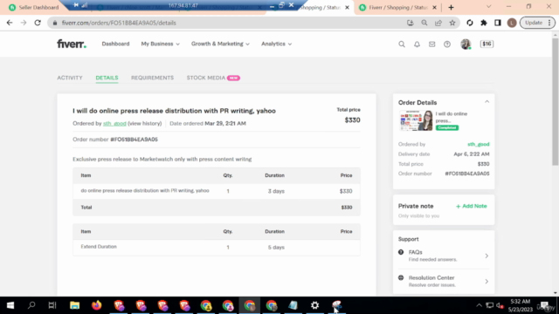Expand the Resolution Center chevron

pos(487,282)
